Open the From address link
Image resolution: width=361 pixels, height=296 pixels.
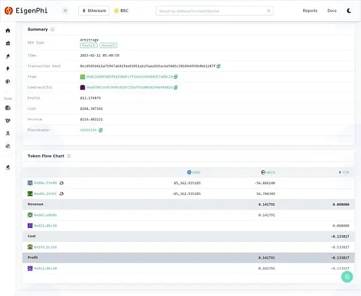tap(129, 76)
